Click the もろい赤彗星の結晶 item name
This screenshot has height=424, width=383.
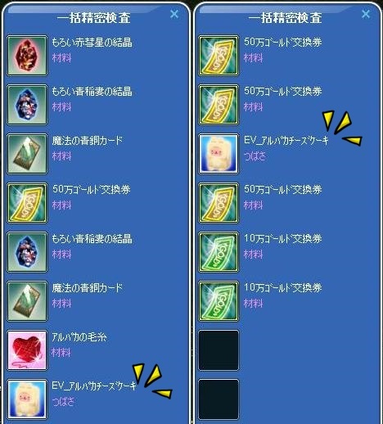tap(92, 43)
